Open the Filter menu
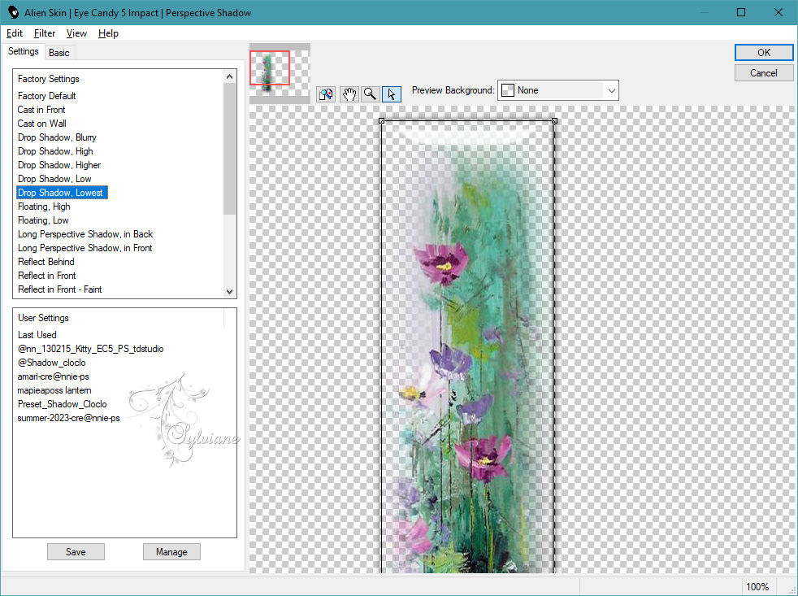Screen dimensions: 798x596 point(44,33)
